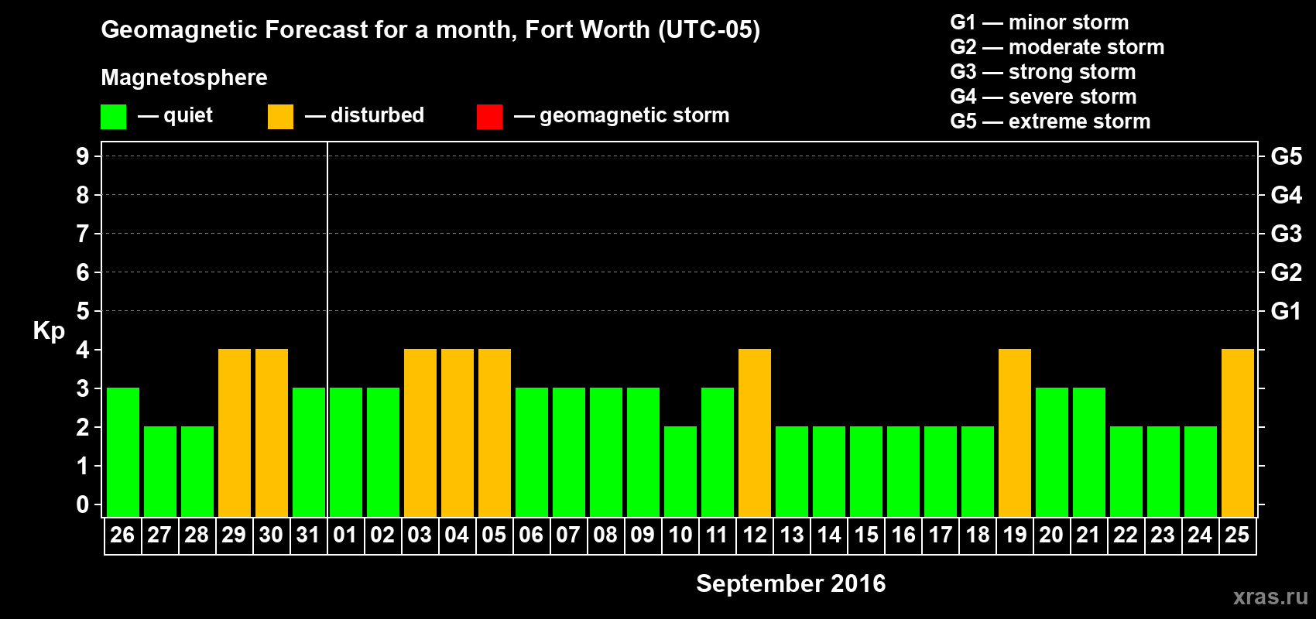Click the orange bar for day 12
This screenshot has width=1316, height=619.
click(755, 433)
